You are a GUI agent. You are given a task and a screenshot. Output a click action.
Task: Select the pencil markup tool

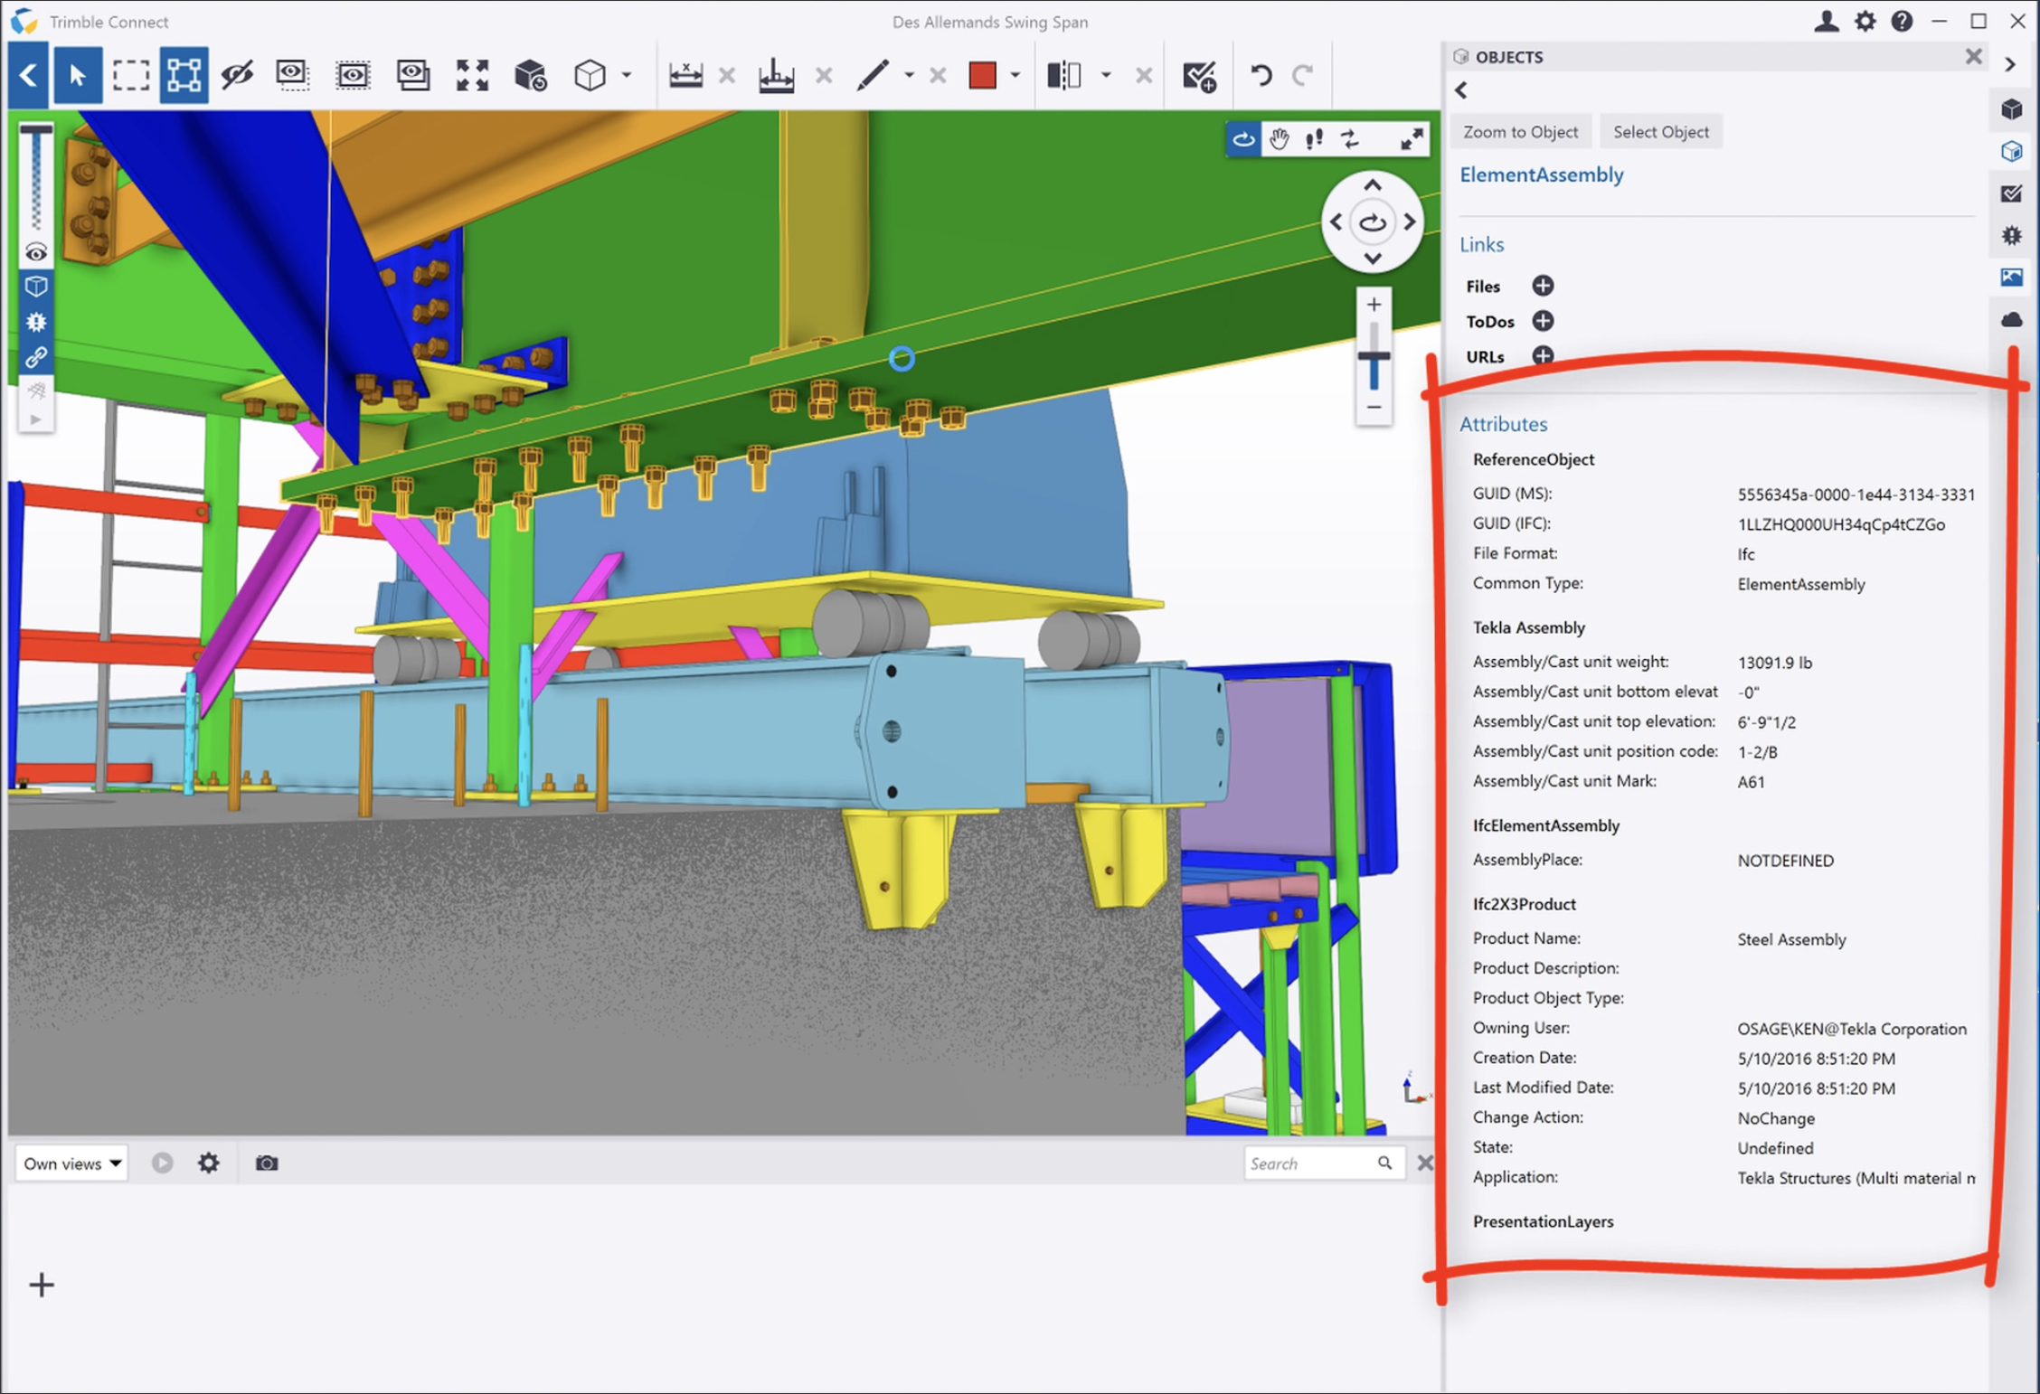click(872, 75)
